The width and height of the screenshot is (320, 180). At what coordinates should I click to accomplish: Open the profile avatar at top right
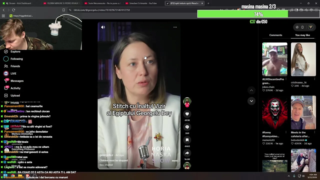pos(310,27)
